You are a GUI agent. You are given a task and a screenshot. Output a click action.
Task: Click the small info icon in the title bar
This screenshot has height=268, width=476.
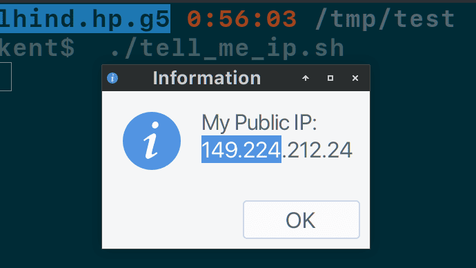point(112,78)
